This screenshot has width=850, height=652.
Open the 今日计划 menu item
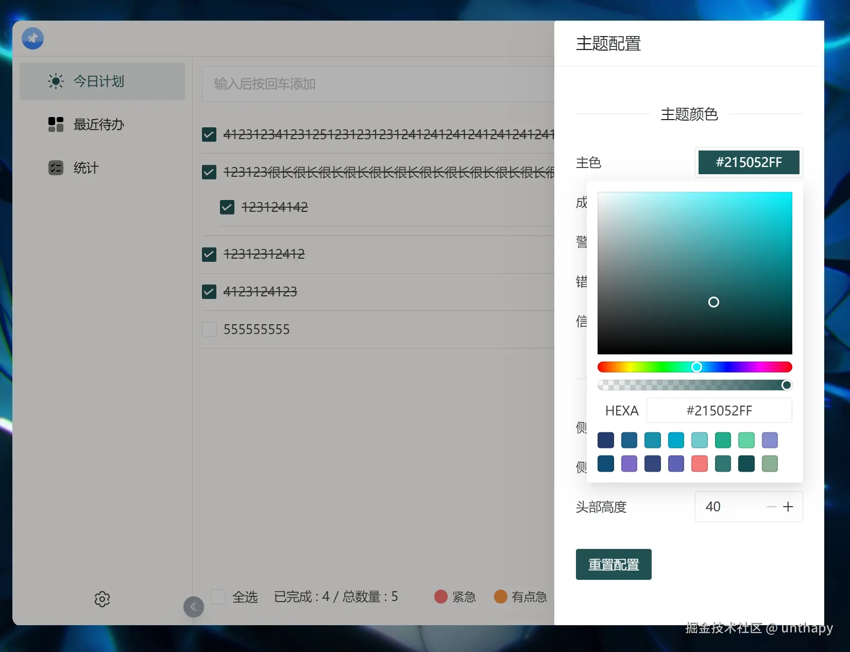pyautogui.click(x=102, y=81)
